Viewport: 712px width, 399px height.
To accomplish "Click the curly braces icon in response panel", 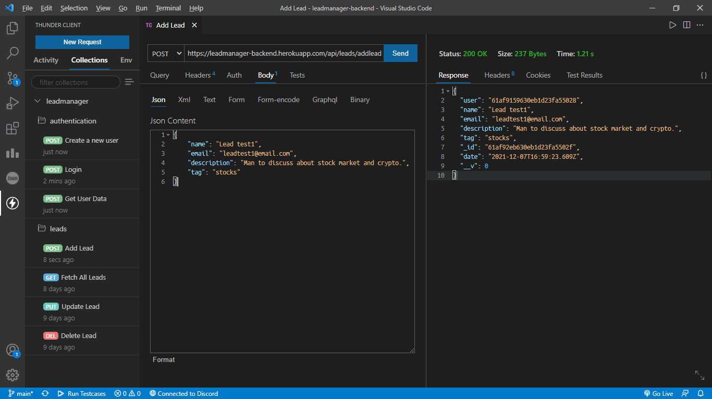I will tap(703, 76).
